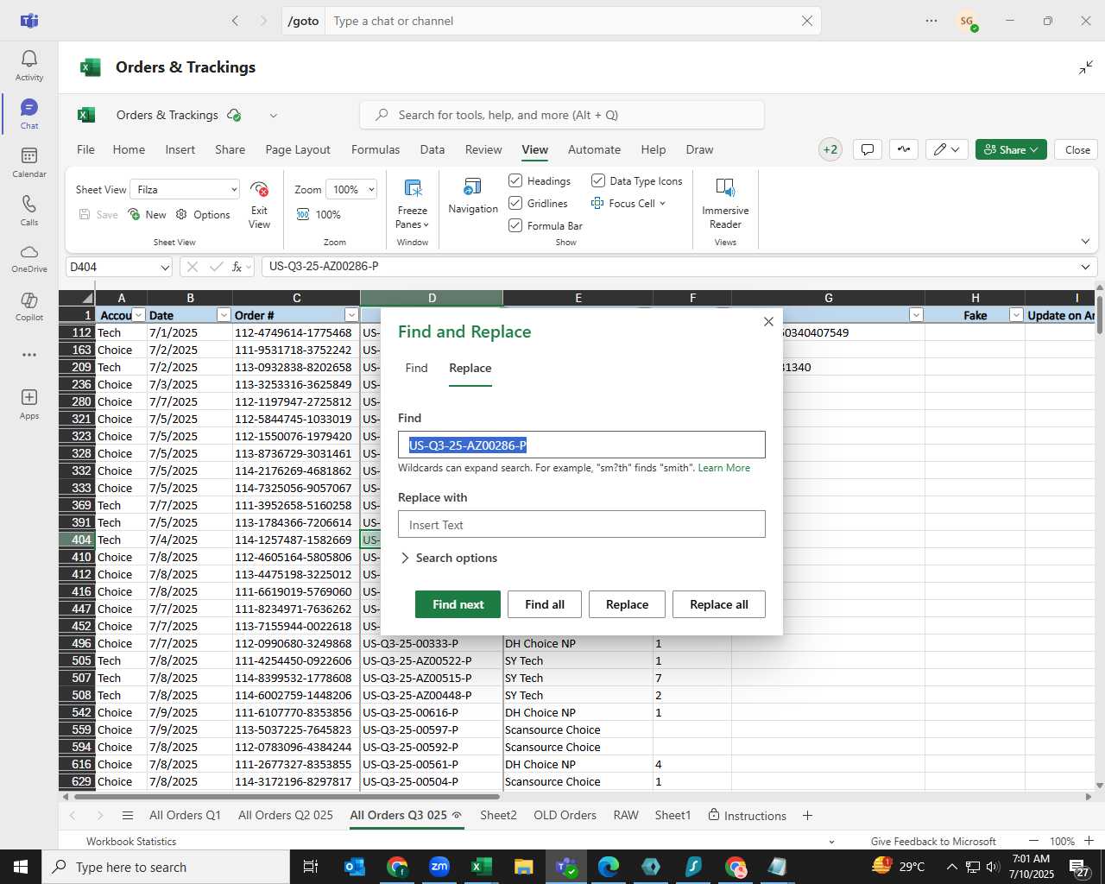Open Apps in Teams sidebar
The width and height of the screenshot is (1105, 884).
click(29, 403)
